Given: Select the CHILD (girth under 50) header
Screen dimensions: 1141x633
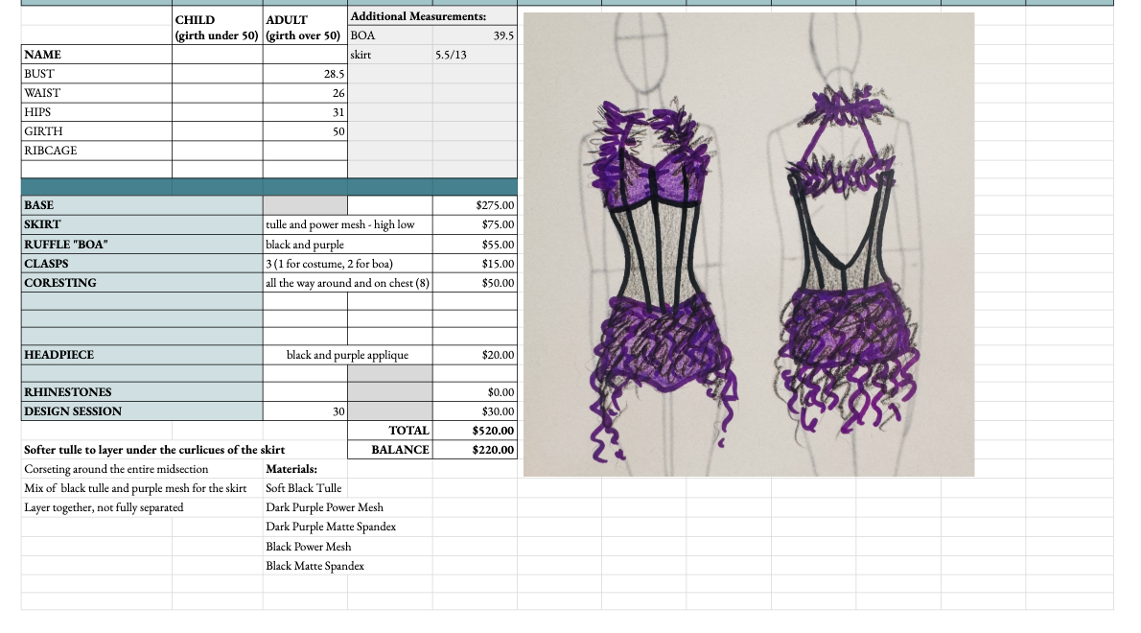Looking at the screenshot, I should click(217, 28).
